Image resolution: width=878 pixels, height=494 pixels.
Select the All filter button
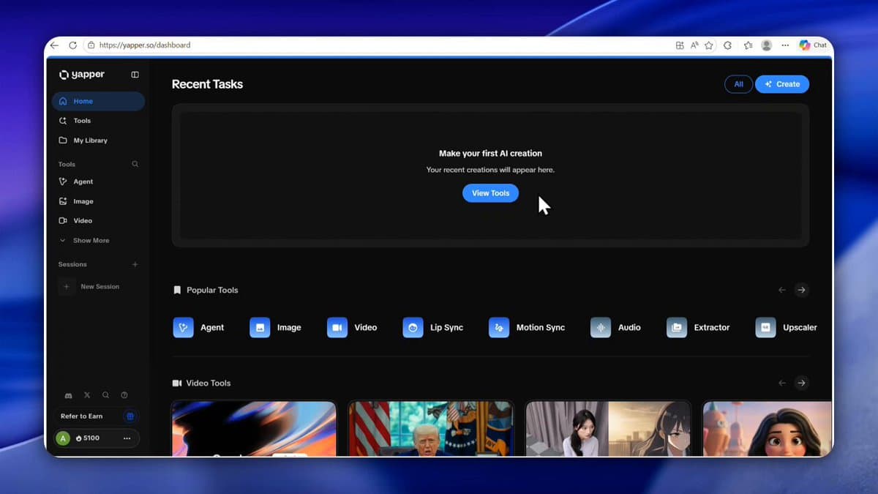[x=738, y=84]
